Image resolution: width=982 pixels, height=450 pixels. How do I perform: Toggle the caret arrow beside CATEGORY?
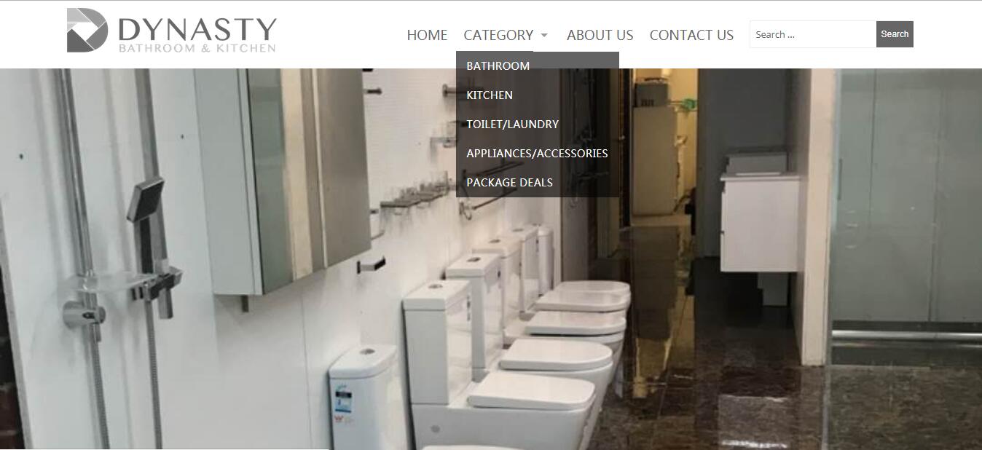coord(543,36)
